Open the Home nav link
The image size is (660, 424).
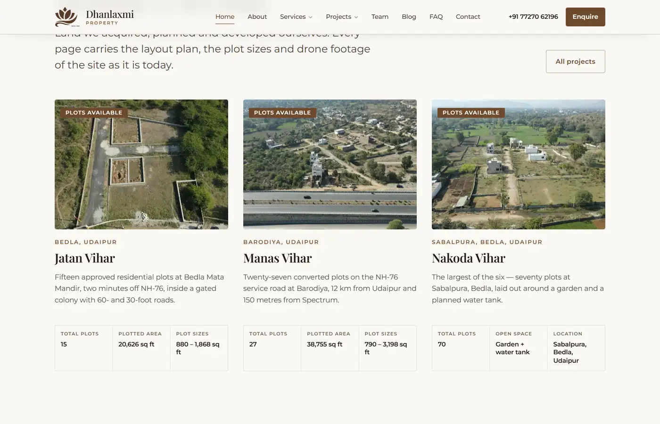[x=225, y=16]
